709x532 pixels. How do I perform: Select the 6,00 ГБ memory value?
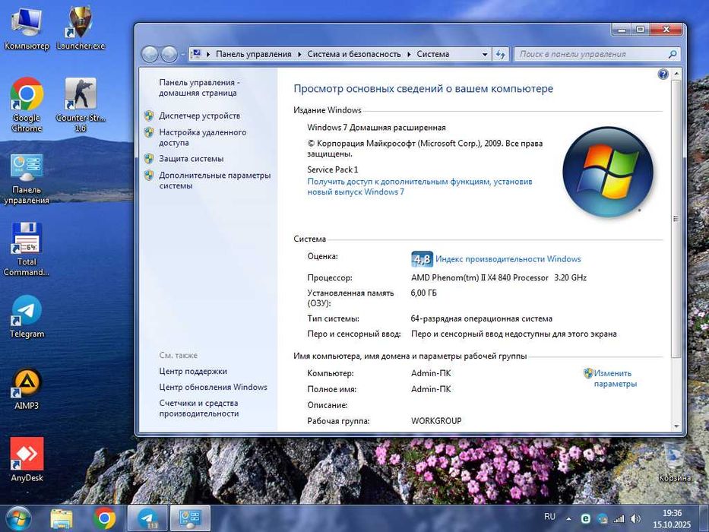[x=424, y=293]
